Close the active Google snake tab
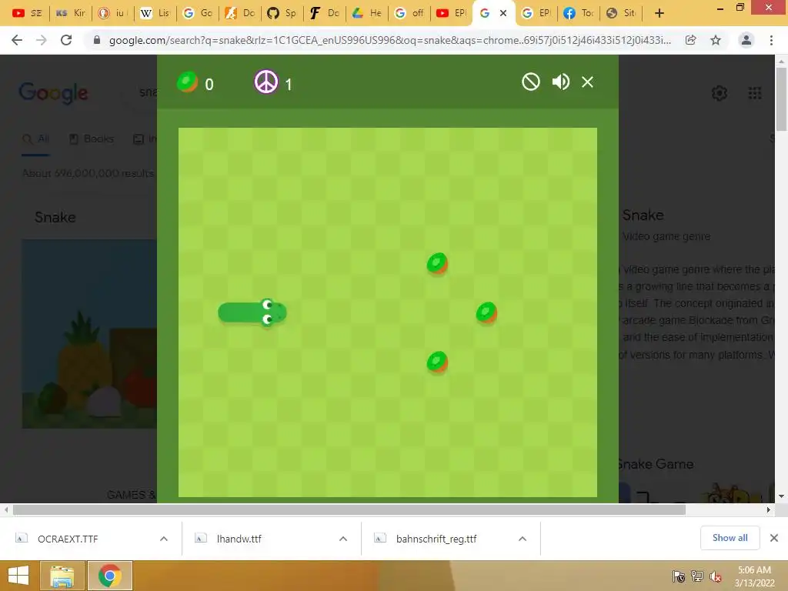Image resolution: width=788 pixels, height=591 pixels. click(x=503, y=14)
